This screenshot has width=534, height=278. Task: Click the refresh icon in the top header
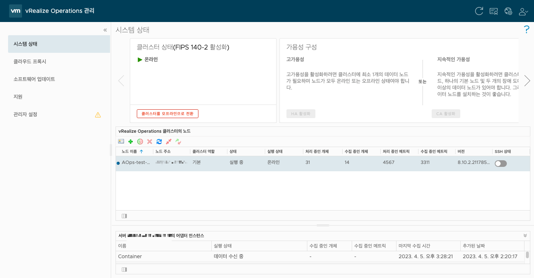tap(479, 11)
